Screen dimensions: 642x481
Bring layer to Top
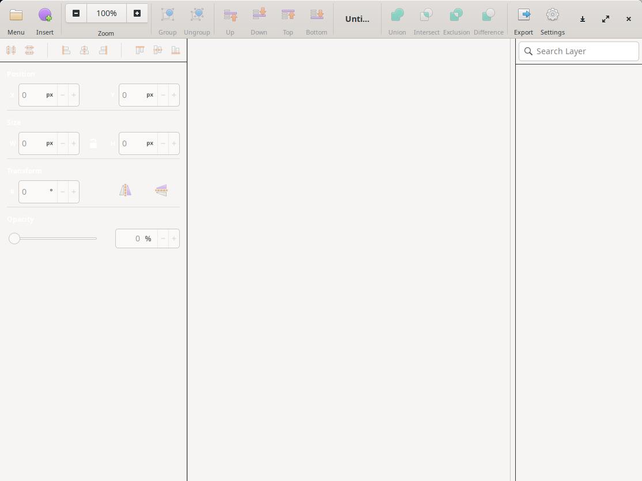click(288, 15)
